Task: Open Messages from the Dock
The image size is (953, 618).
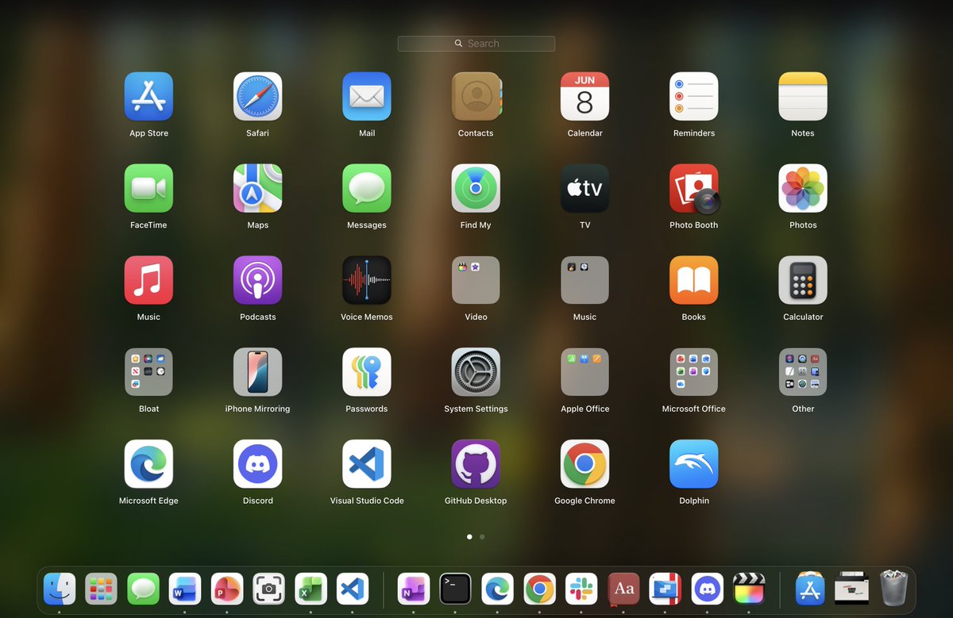Action: pos(143,589)
